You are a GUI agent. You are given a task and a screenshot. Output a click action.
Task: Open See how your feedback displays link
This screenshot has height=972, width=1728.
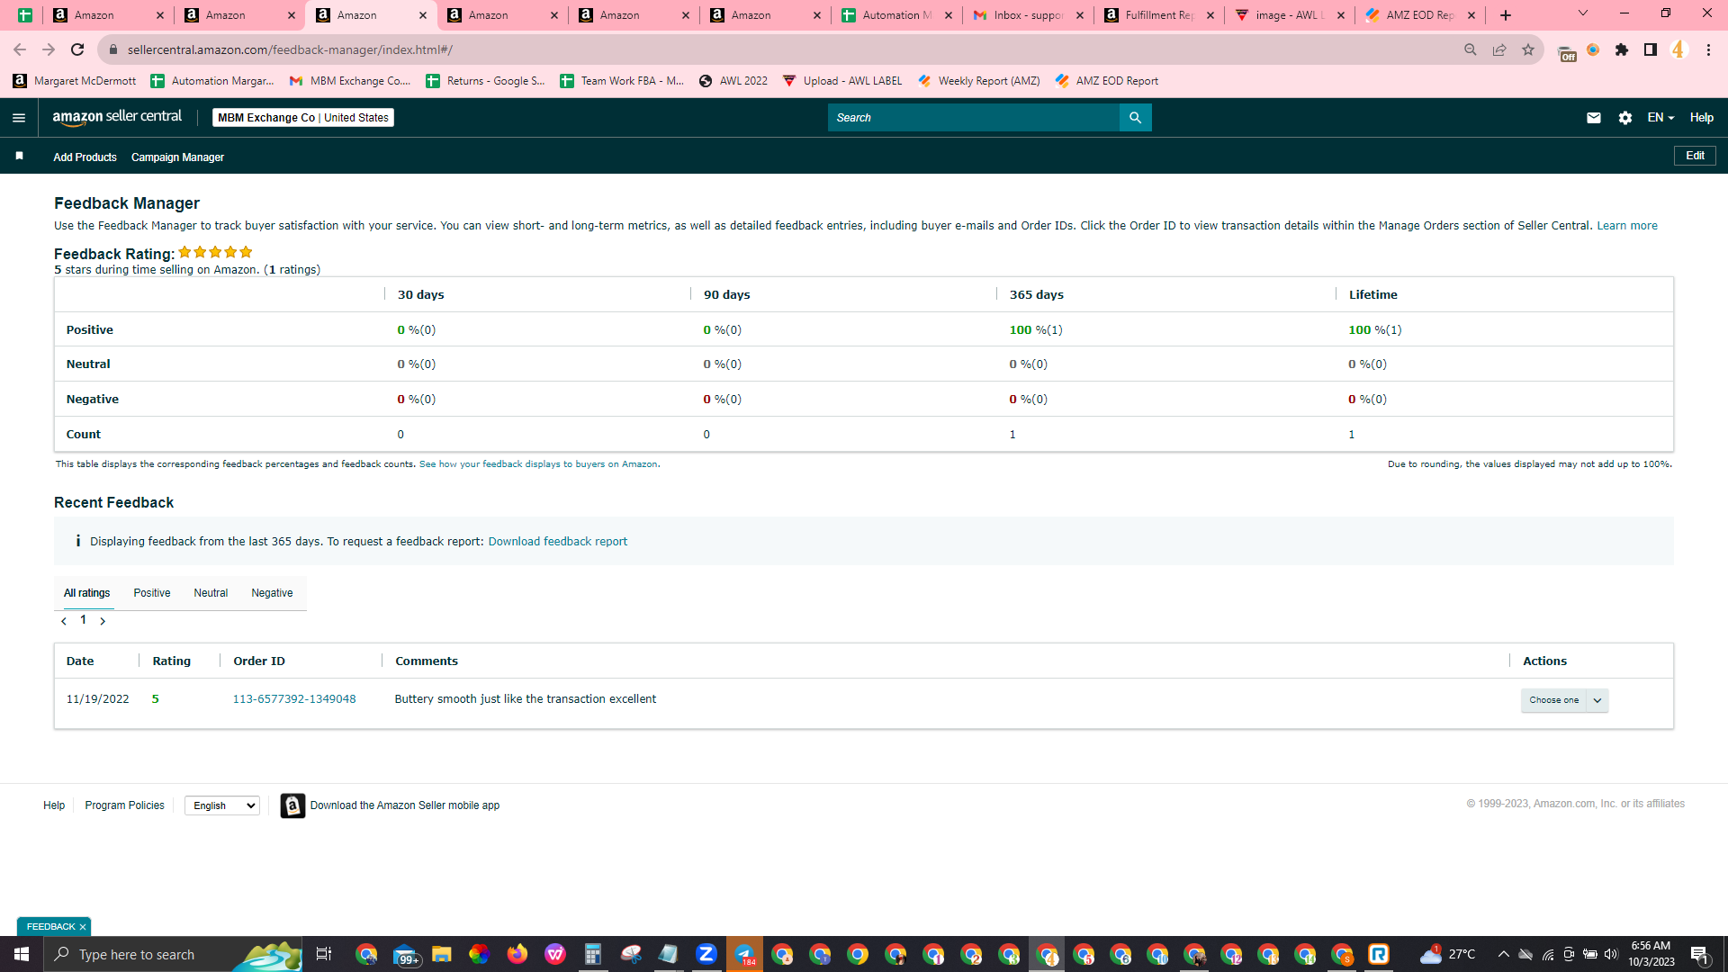tap(538, 464)
